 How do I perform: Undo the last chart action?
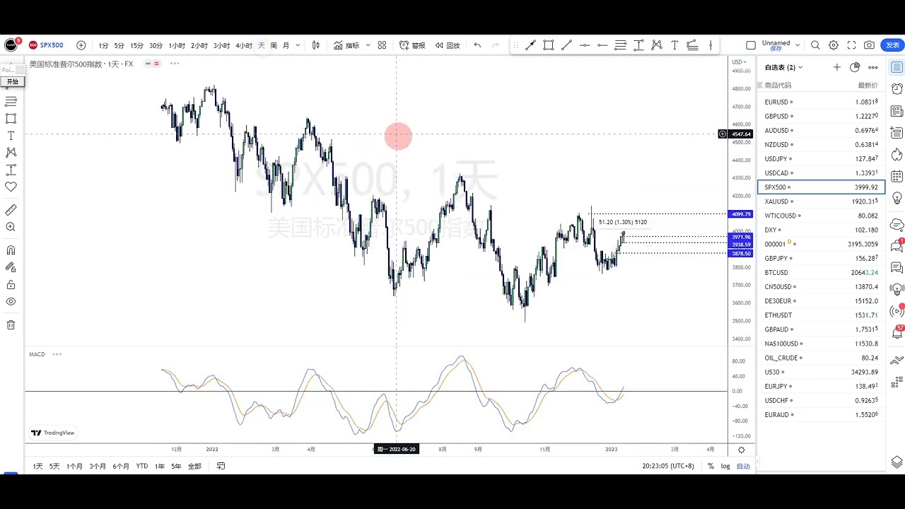[477, 45]
